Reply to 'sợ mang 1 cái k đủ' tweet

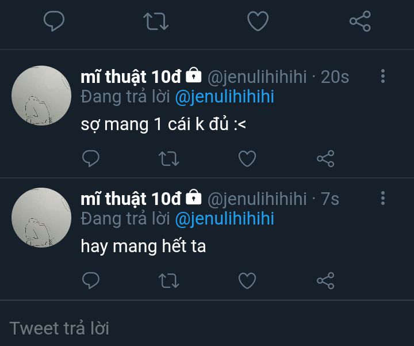91,158
